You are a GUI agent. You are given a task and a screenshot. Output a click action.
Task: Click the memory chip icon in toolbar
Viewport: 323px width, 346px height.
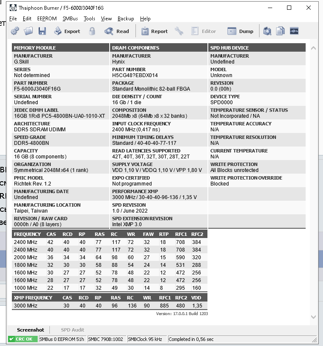point(294,31)
